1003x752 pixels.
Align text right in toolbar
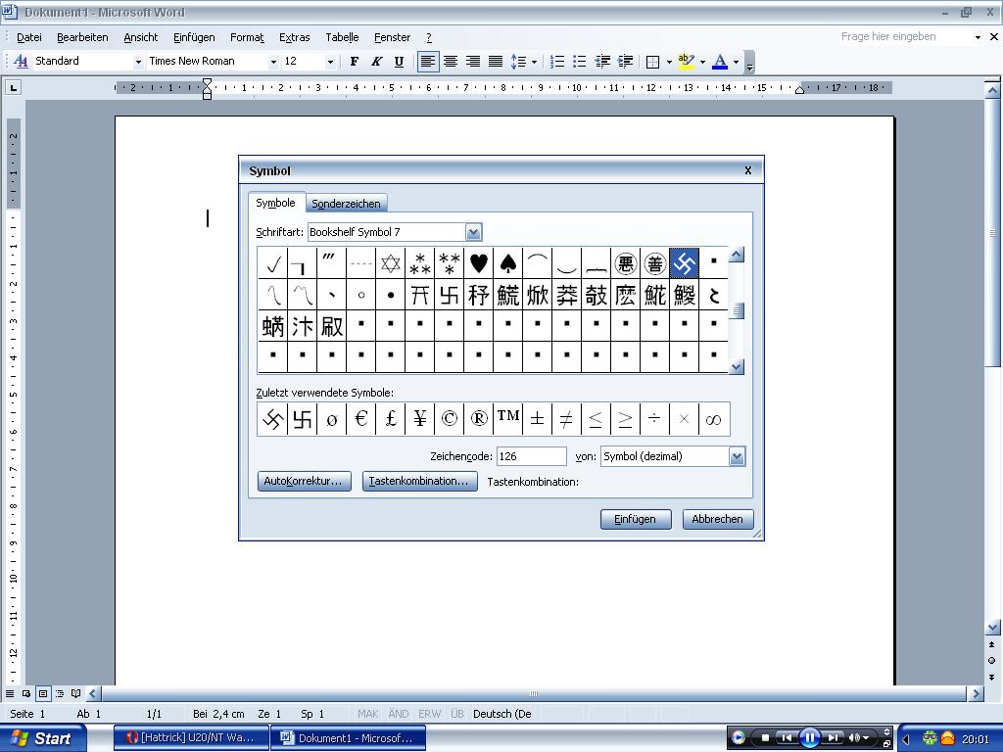473,62
